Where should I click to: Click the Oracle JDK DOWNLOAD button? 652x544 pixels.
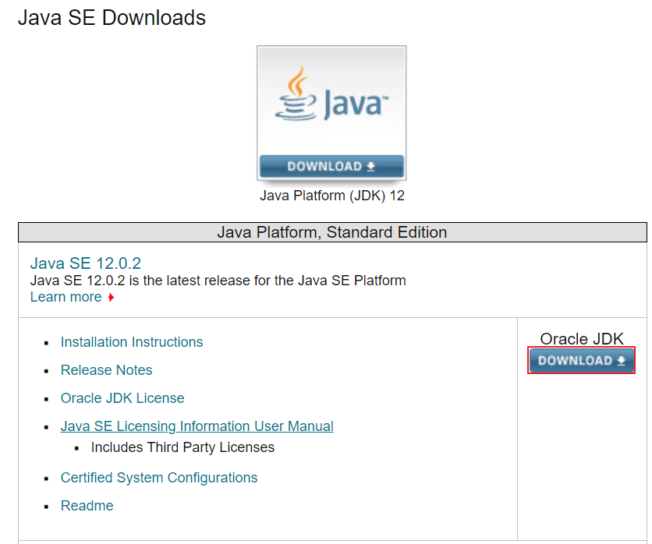point(581,360)
